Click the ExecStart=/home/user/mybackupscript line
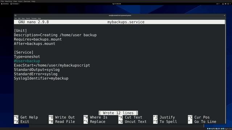Viewport: 232px width, 130px height. pos(52,65)
